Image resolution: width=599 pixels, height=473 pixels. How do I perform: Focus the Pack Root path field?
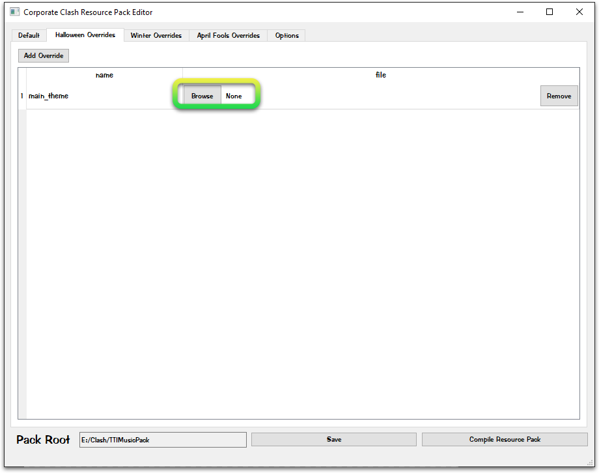(163, 440)
